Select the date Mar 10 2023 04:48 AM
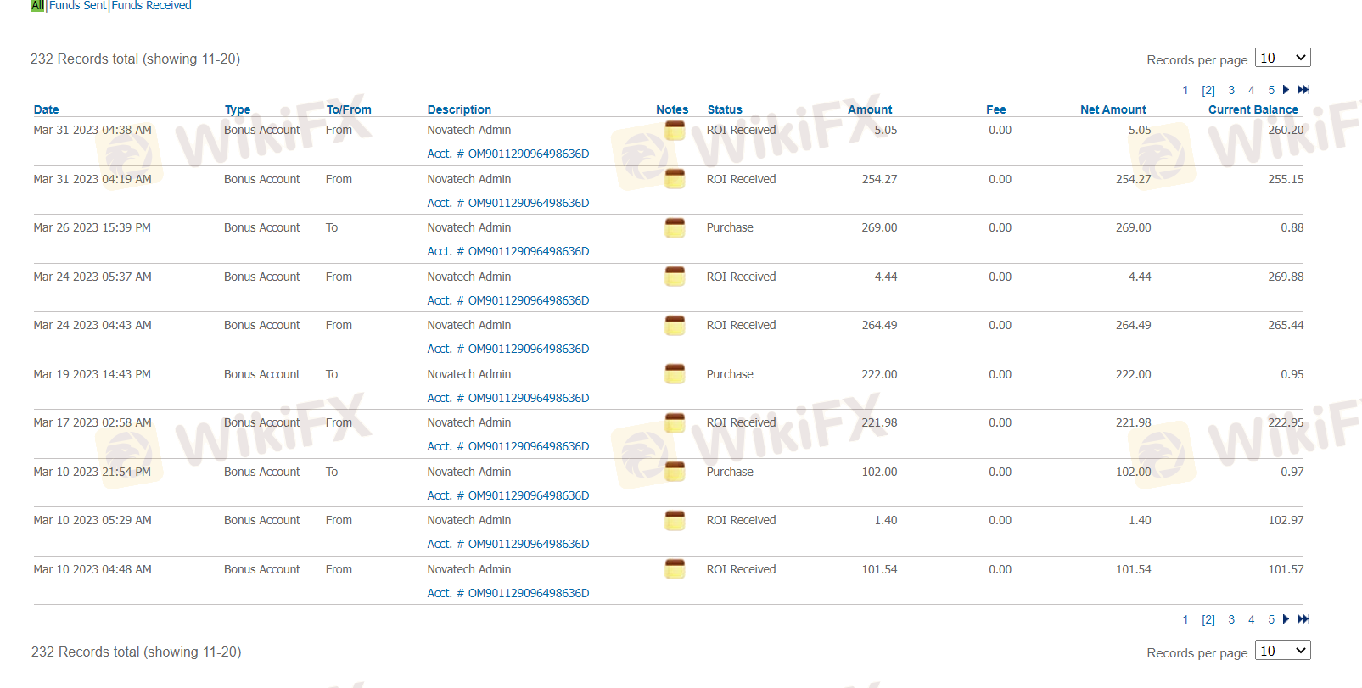1362x688 pixels. click(x=92, y=570)
